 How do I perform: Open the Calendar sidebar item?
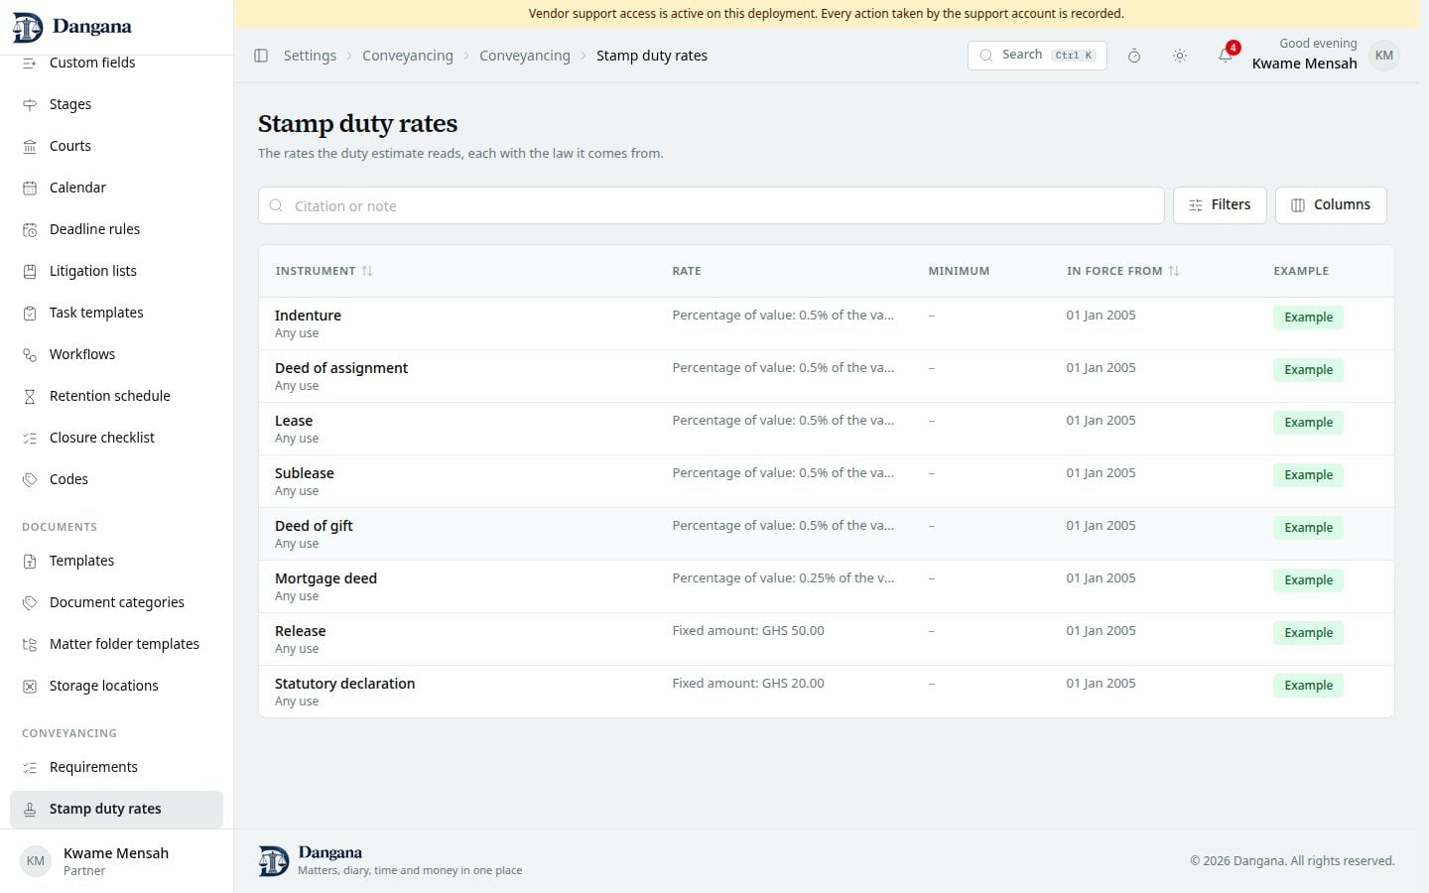tap(116, 188)
